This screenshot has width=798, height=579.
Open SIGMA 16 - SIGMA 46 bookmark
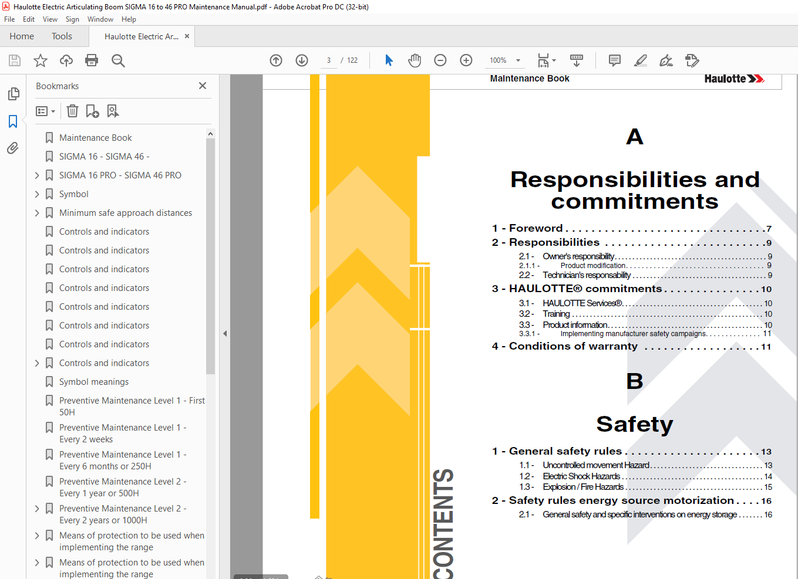click(105, 157)
